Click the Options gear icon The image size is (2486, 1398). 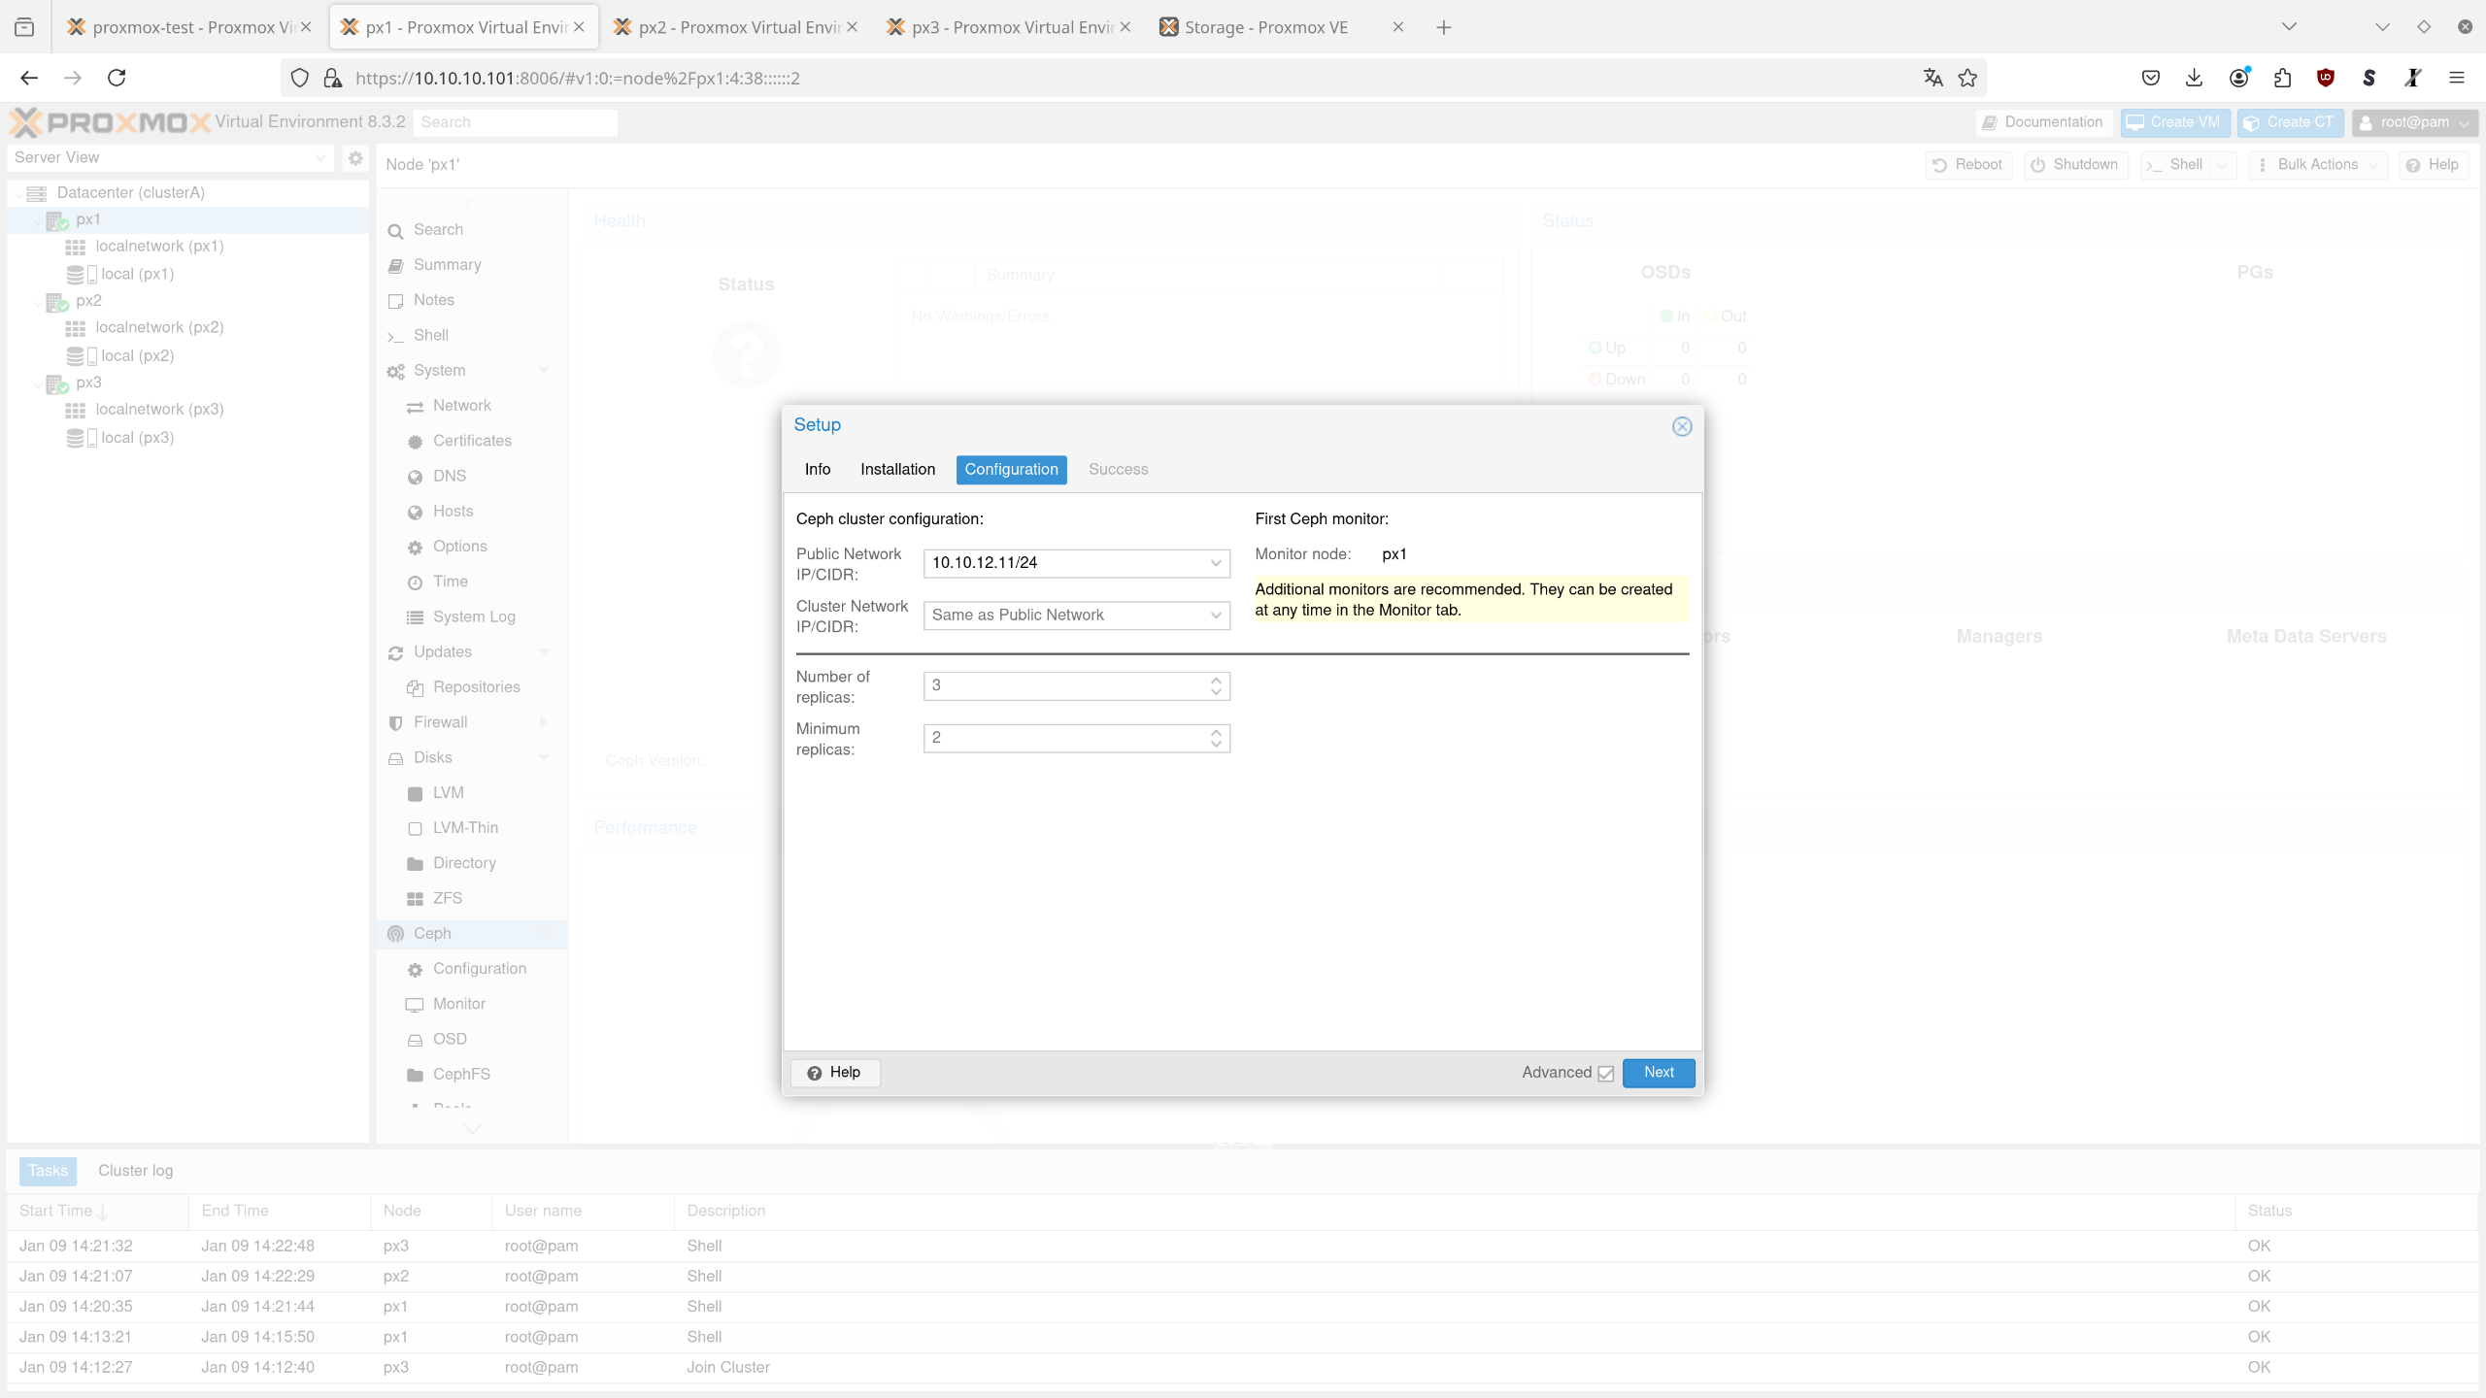coord(415,548)
